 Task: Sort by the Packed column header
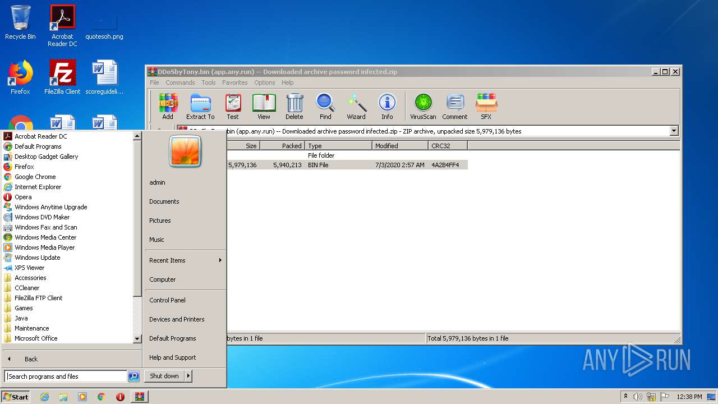coord(283,145)
